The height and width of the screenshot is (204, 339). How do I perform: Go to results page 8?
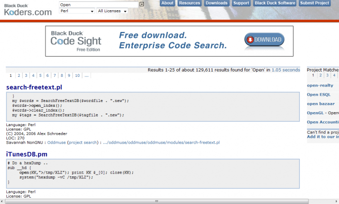(62, 75)
